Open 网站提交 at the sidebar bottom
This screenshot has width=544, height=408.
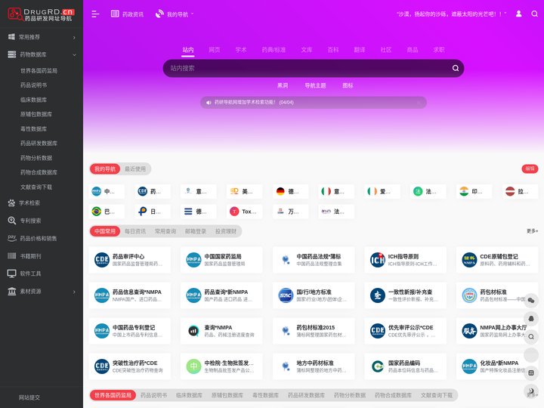pyautogui.click(x=29, y=397)
